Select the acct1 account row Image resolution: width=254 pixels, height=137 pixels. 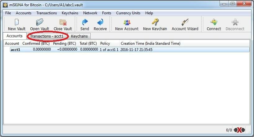click(129, 50)
